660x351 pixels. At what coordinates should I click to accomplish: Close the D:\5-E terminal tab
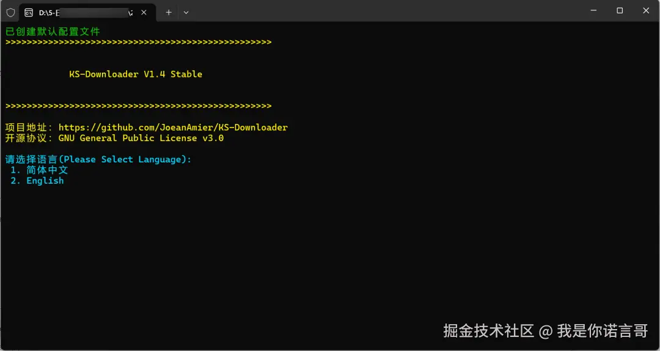[144, 12]
